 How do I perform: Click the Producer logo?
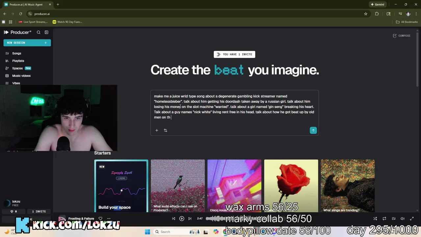(x=17, y=32)
